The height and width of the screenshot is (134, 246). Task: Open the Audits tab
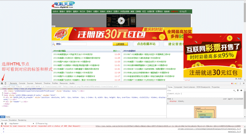pyautogui.click(x=72, y=83)
